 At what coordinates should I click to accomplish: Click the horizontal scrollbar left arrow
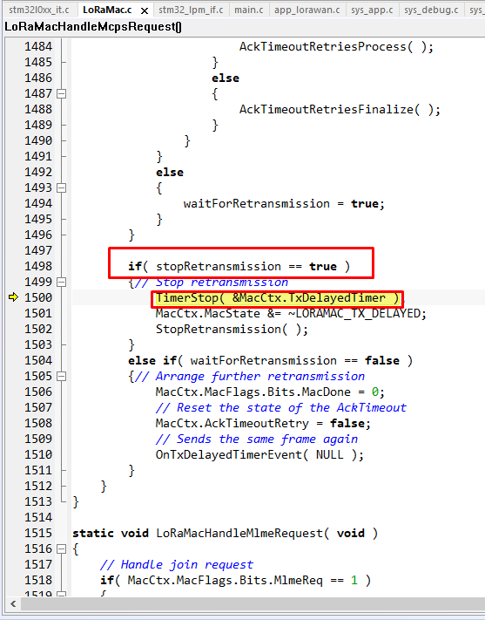[x=13, y=603]
